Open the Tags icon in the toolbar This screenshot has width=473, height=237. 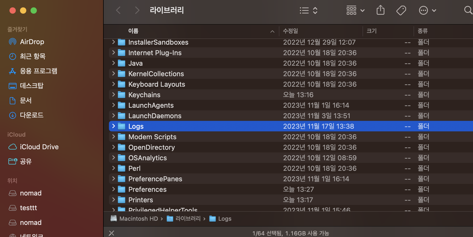pos(401,10)
